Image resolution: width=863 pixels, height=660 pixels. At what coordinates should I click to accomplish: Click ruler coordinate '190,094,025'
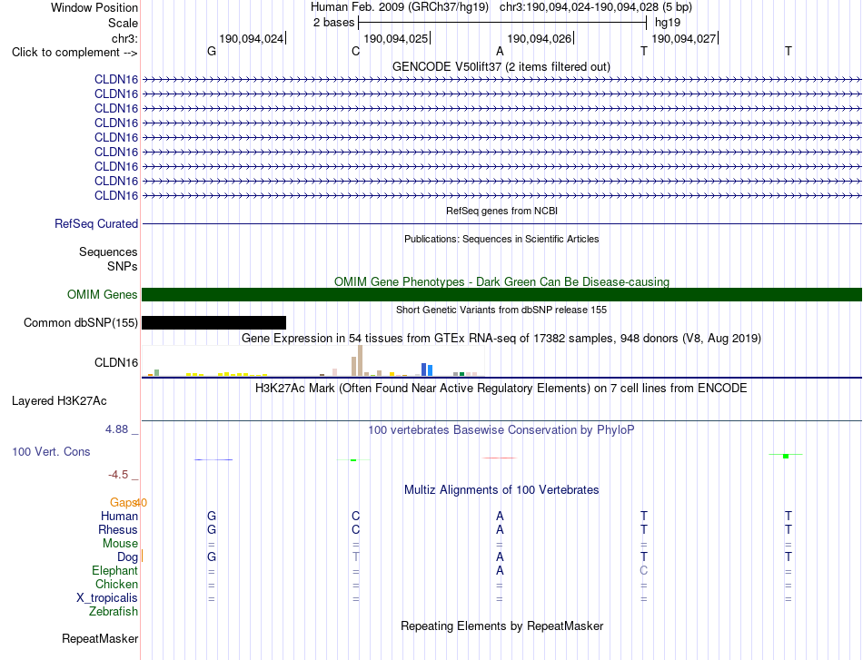396,38
